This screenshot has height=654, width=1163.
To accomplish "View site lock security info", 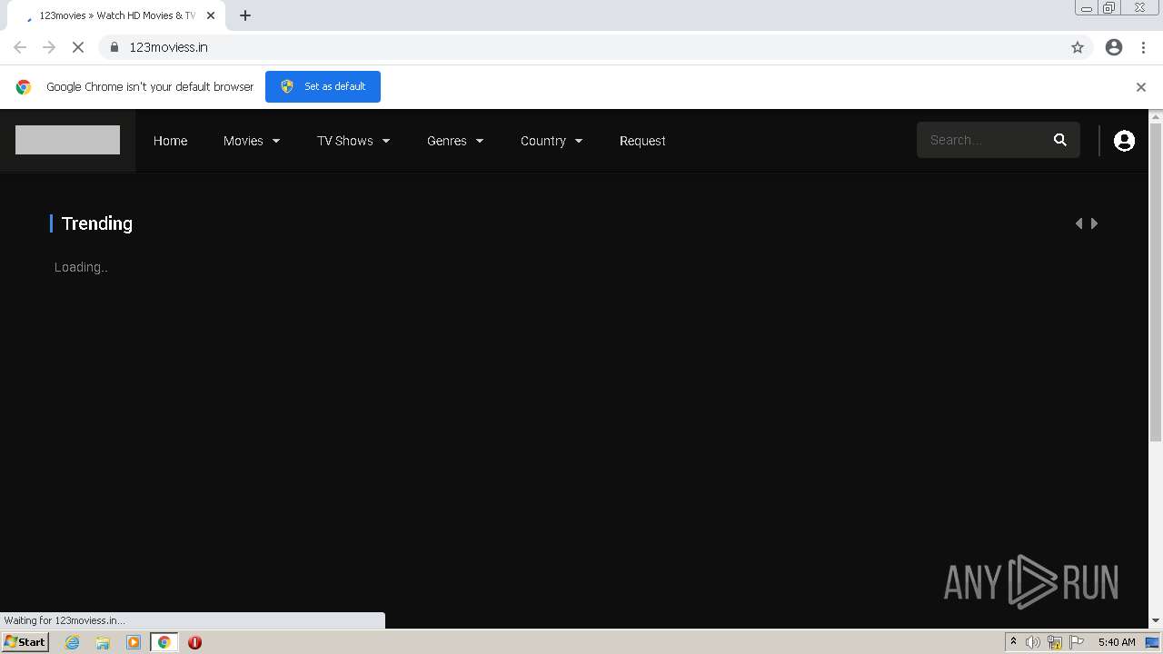I will [114, 47].
